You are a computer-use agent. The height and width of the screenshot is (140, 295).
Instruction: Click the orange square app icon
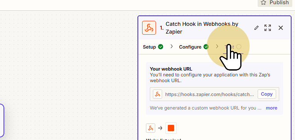click(171, 128)
